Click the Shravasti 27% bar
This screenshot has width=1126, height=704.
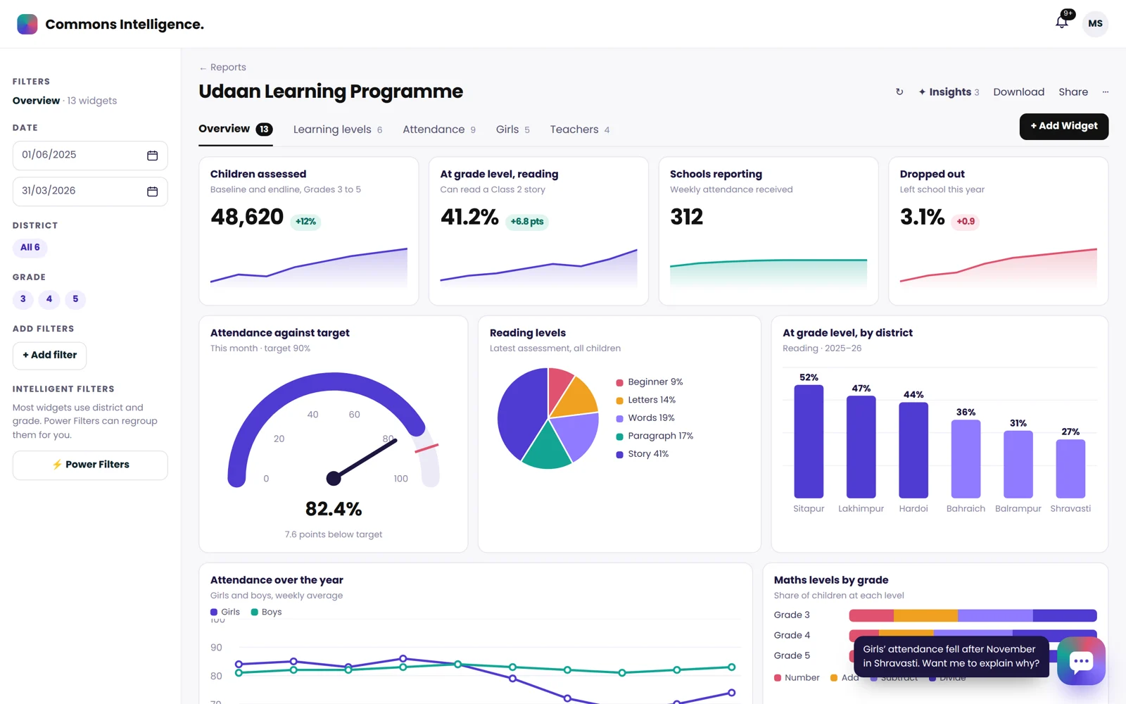[1070, 469]
